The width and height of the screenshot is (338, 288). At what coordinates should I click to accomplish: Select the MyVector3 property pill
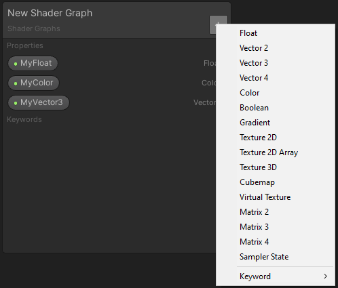coord(39,102)
